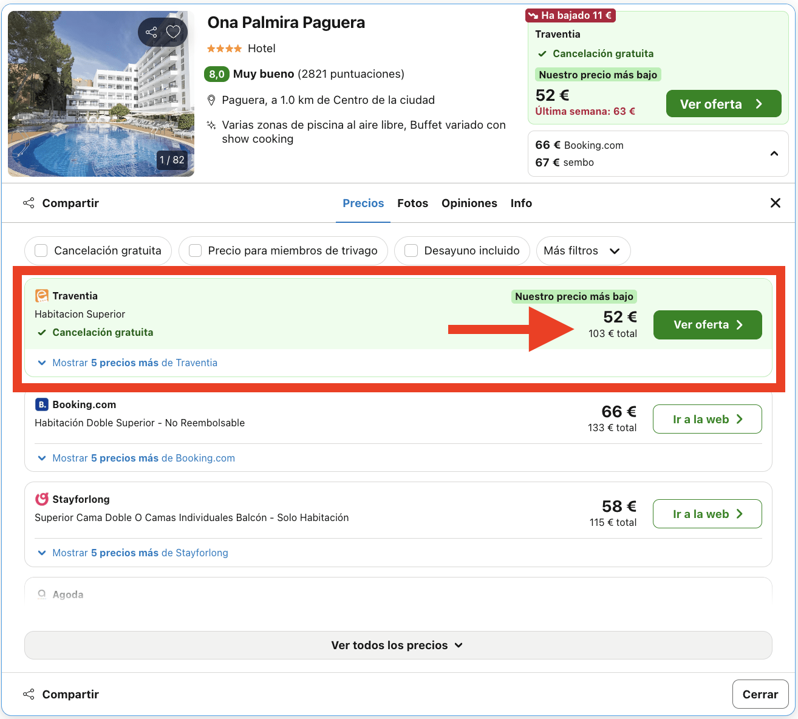The height and width of the screenshot is (719, 798).
Task: Click the 1 / 82 photo counter
Action: pyautogui.click(x=172, y=160)
